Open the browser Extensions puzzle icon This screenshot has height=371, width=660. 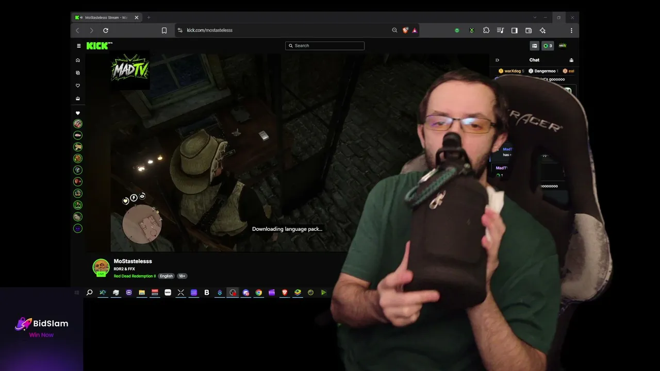[486, 30]
